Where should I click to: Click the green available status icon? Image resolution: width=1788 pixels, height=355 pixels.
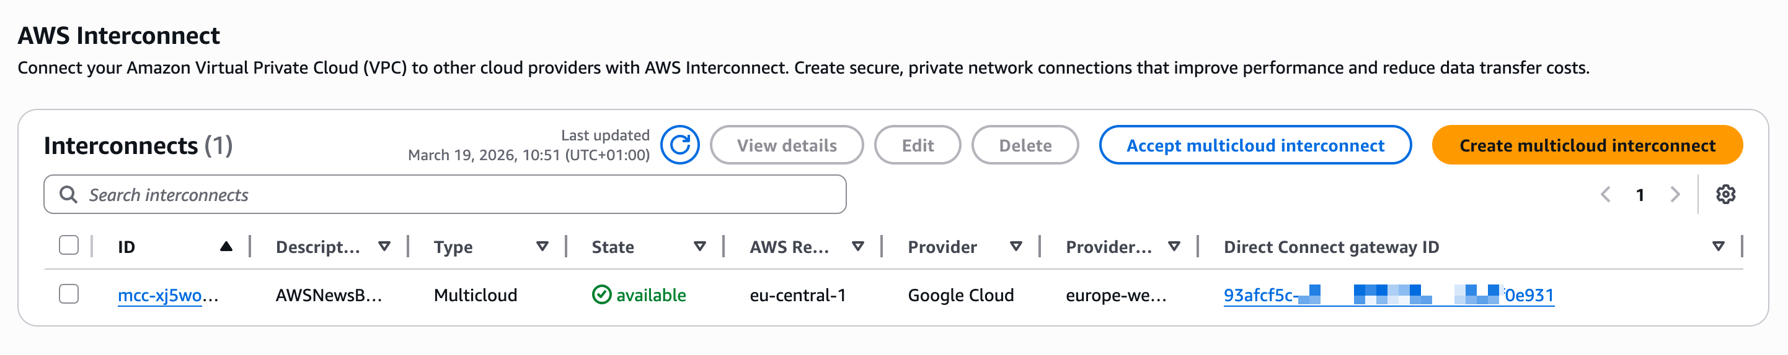(x=601, y=295)
